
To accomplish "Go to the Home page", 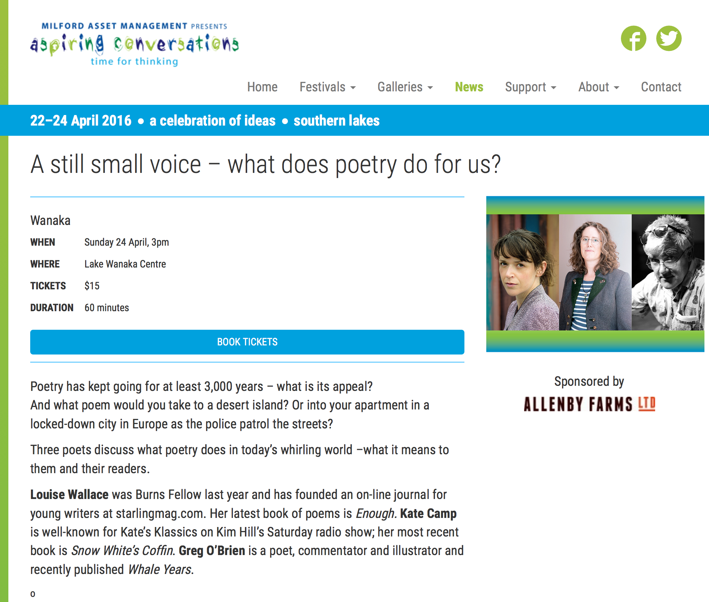I will (262, 87).
